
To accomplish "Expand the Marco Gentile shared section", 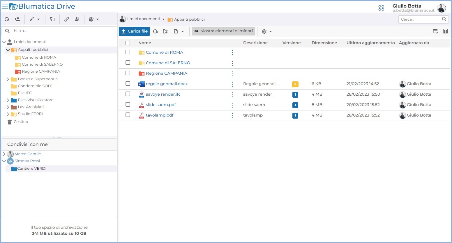I will 4,154.
